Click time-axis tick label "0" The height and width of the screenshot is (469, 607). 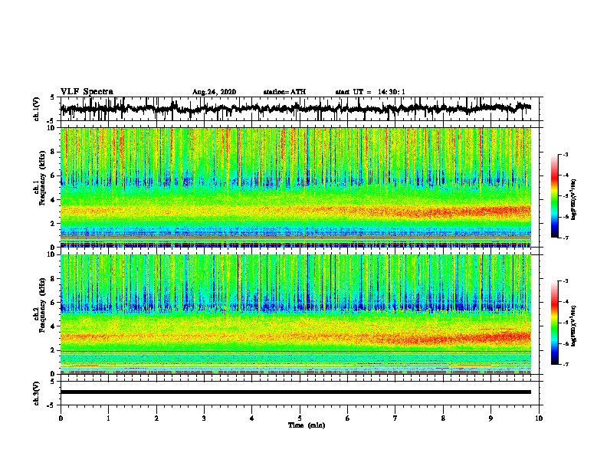coord(61,418)
